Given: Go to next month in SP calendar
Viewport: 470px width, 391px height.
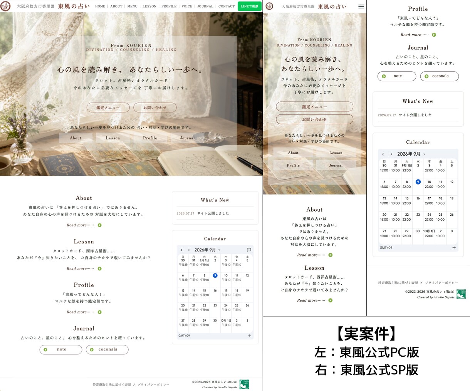Looking at the screenshot, I should click(x=391, y=154).
